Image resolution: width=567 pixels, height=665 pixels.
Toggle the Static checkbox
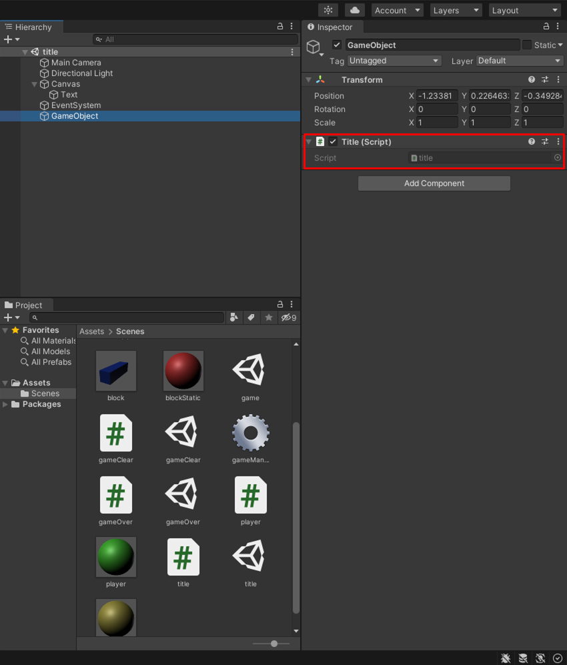tap(527, 45)
